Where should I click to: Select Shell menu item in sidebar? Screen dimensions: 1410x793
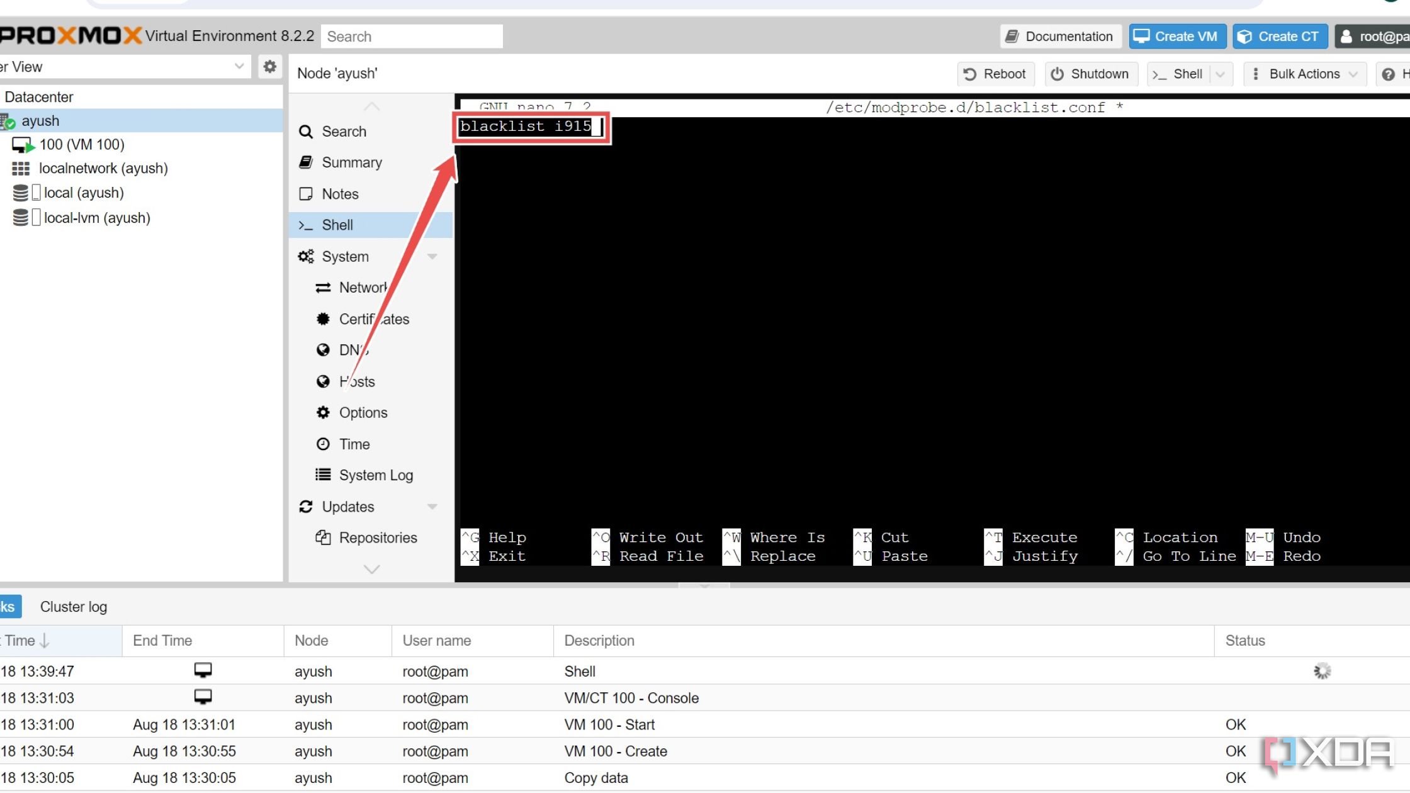(x=337, y=225)
